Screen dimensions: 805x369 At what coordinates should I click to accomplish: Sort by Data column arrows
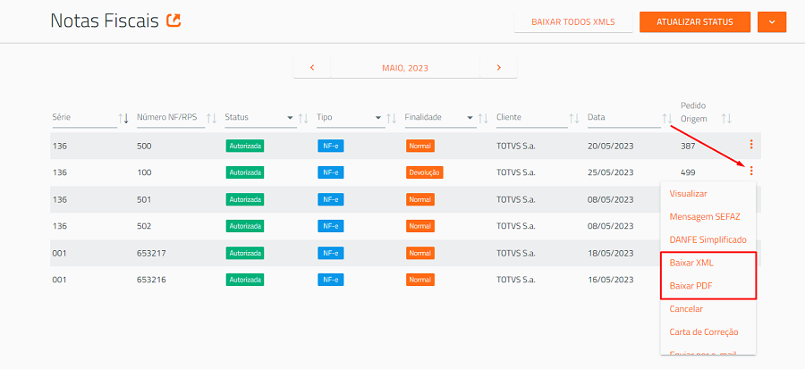(667, 119)
